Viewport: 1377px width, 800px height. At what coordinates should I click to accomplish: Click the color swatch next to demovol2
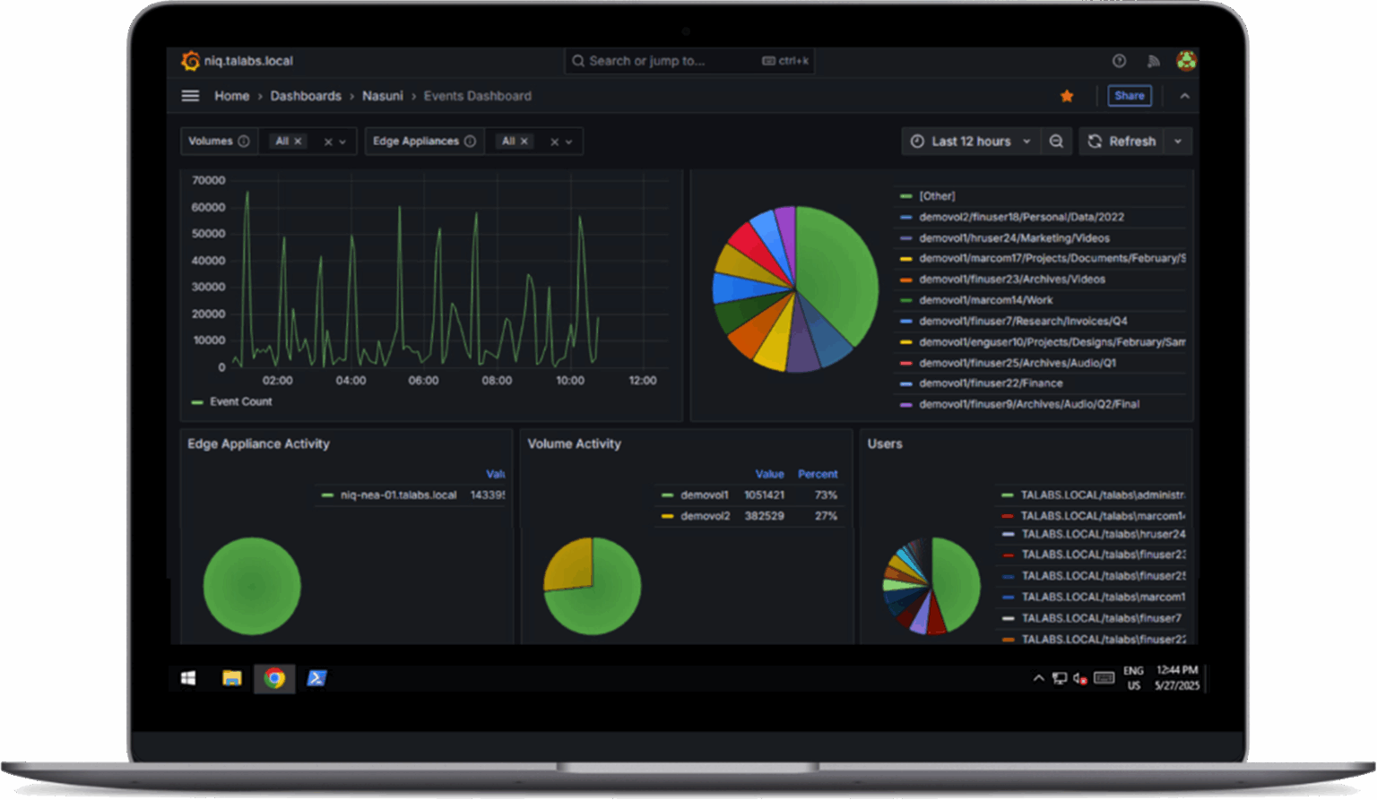click(x=668, y=516)
